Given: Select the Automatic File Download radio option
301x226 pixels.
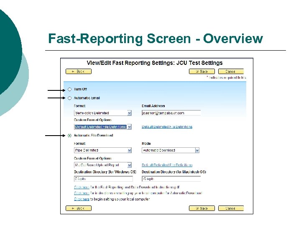Looking at the screenshot, I should [x=69, y=136].
